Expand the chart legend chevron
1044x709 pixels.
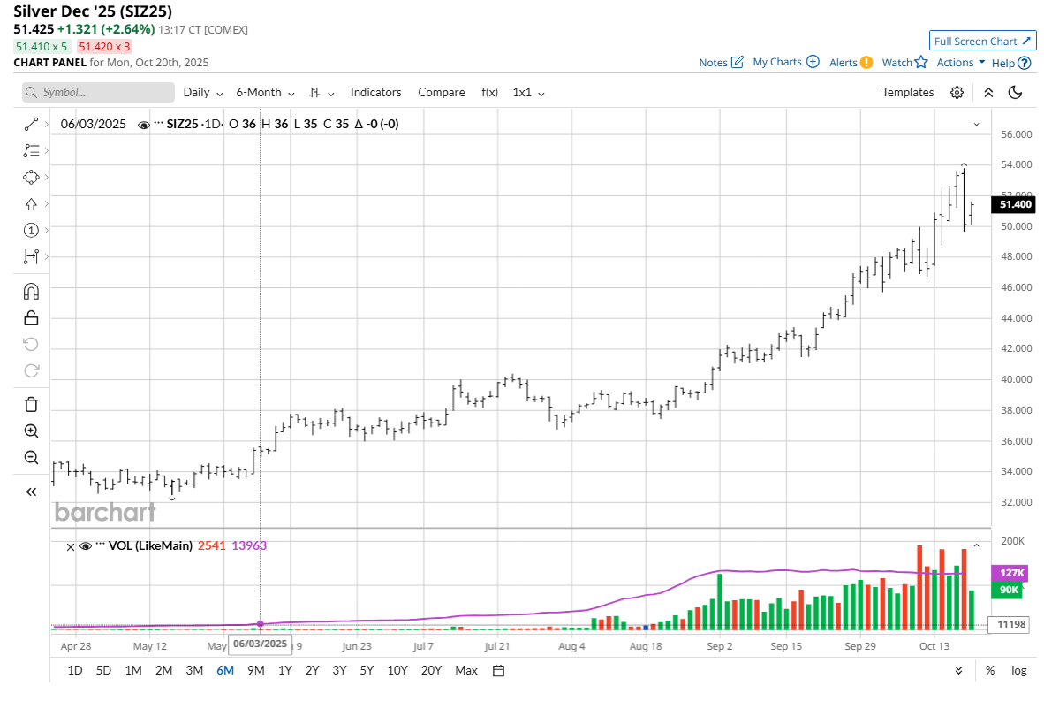click(977, 124)
